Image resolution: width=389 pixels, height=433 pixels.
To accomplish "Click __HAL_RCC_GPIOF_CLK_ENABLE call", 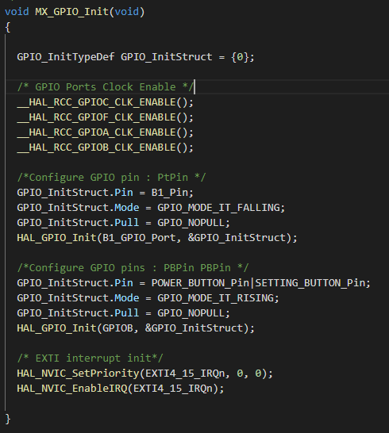I will point(106,117).
